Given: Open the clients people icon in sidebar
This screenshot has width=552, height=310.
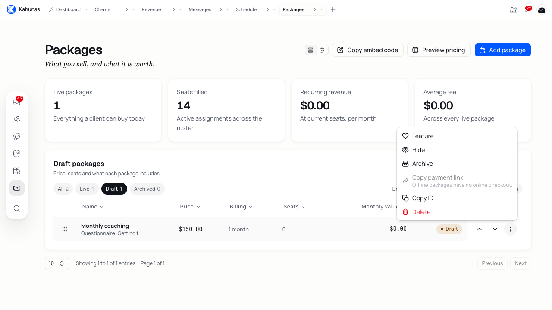Looking at the screenshot, I should (x=17, y=119).
